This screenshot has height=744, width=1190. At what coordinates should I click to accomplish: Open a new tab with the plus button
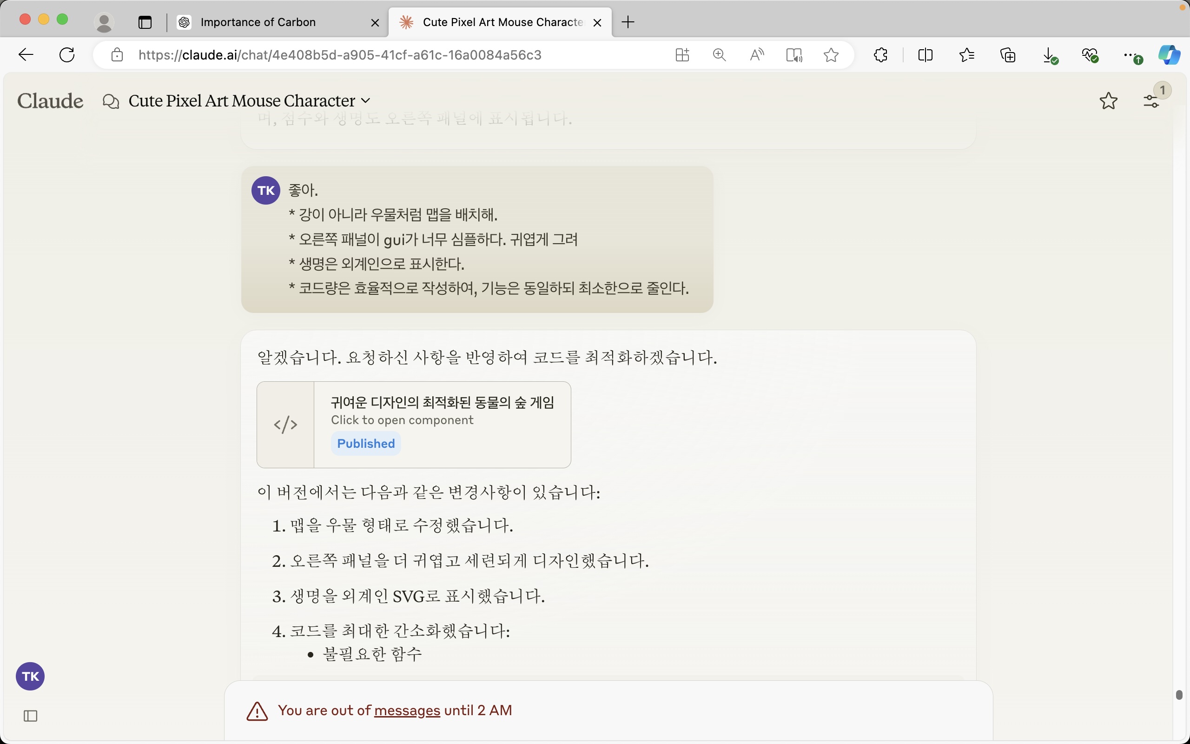coord(628,22)
